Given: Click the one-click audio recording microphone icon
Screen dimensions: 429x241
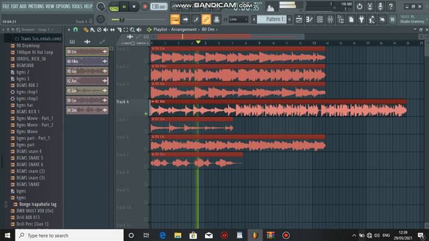Looking at the screenshot, I should (x=380, y=6).
